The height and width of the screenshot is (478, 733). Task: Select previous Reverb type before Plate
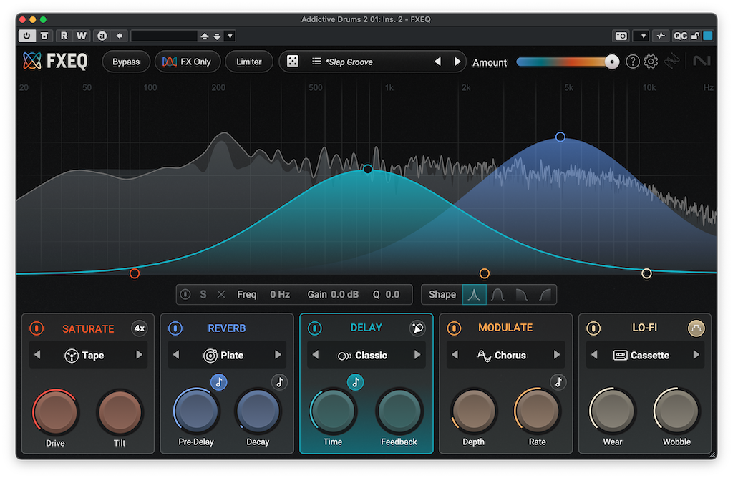[x=176, y=355]
